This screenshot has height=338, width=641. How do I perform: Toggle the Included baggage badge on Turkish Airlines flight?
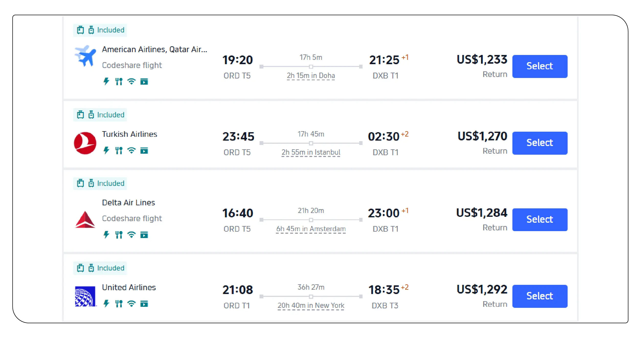(x=100, y=115)
